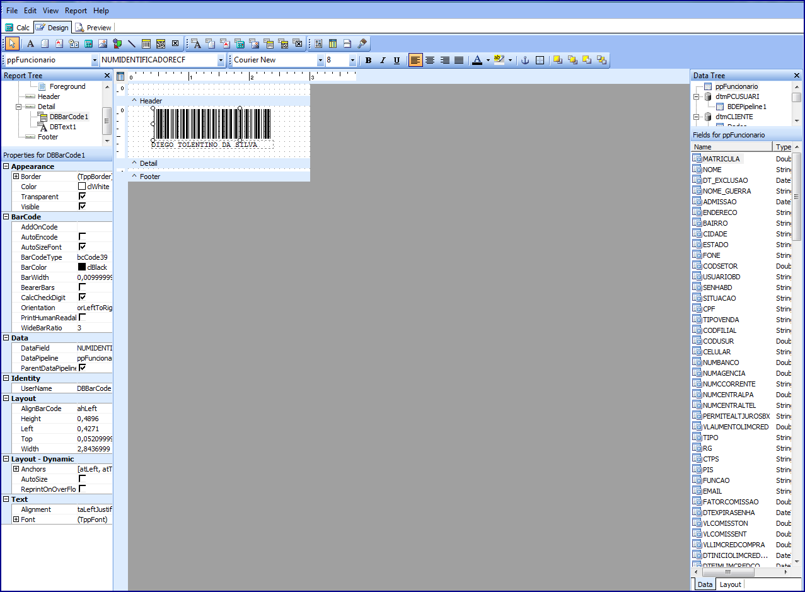Choose the Label component tool
Image resolution: width=805 pixels, height=592 pixels.
coord(30,44)
